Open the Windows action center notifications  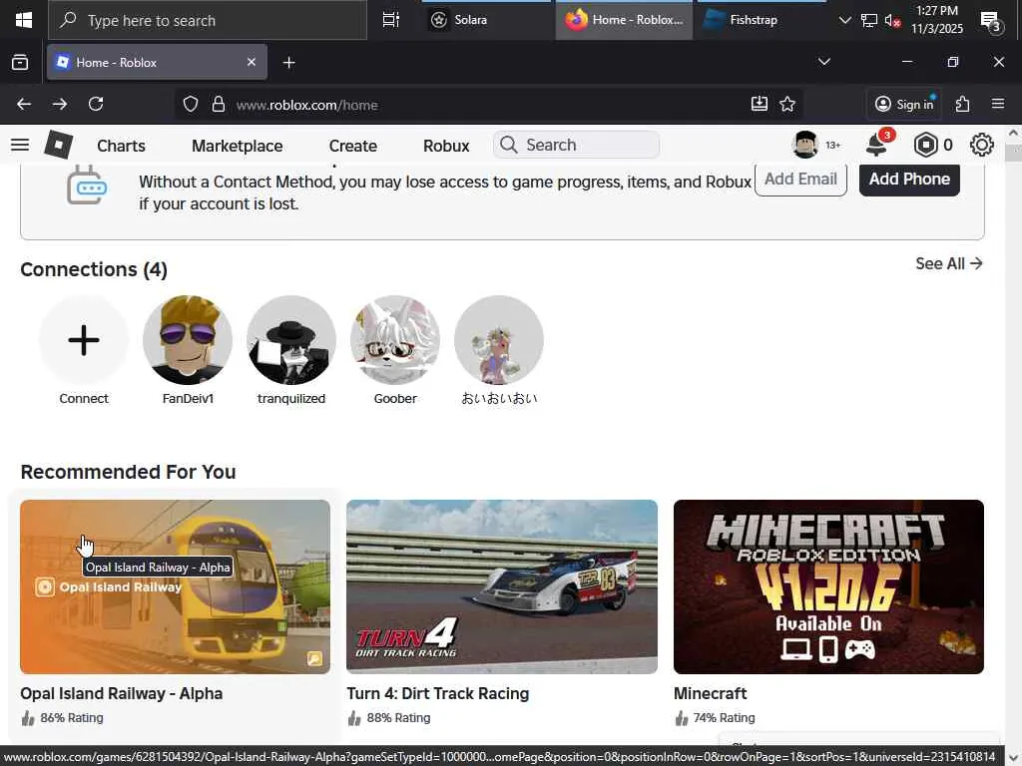[x=991, y=22]
